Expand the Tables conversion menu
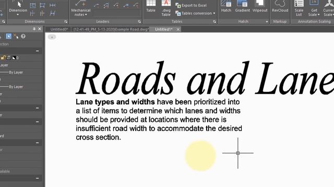This screenshot has height=187, width=334. point(195,13)
